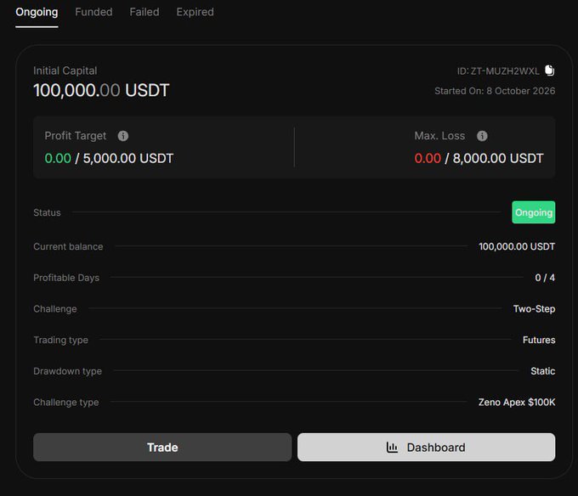The height and width of the screenshot is (496, 578).
Task: Click the Profit Target label
Action: point(75,136)
